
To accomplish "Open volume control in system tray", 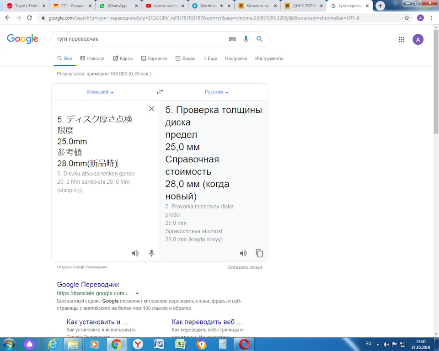I will 386,344.
